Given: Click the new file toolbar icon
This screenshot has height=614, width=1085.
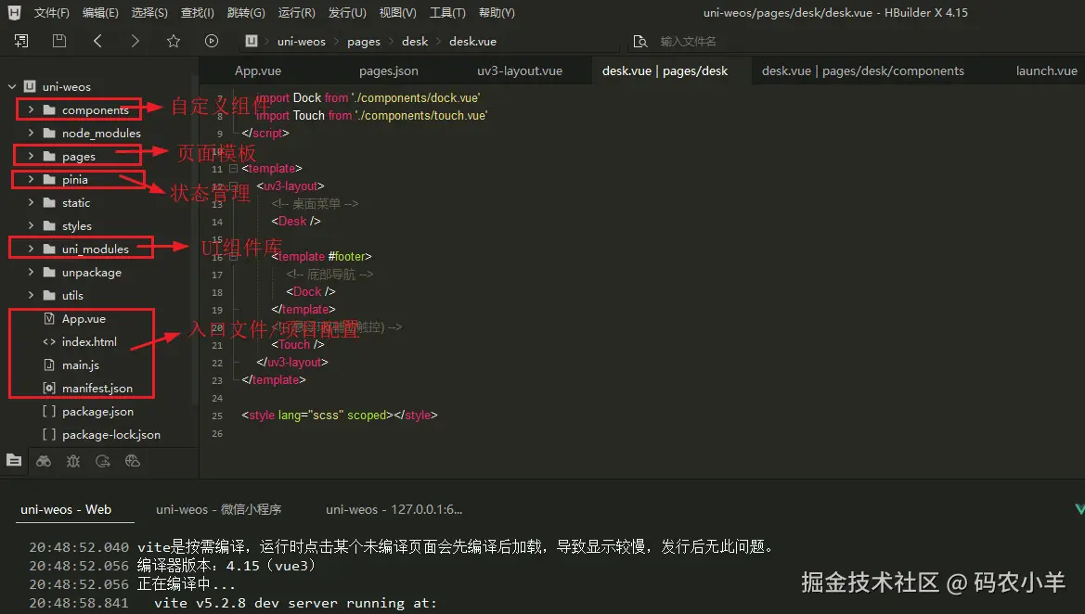Looking at the screenshot, I should pos(21,41).
